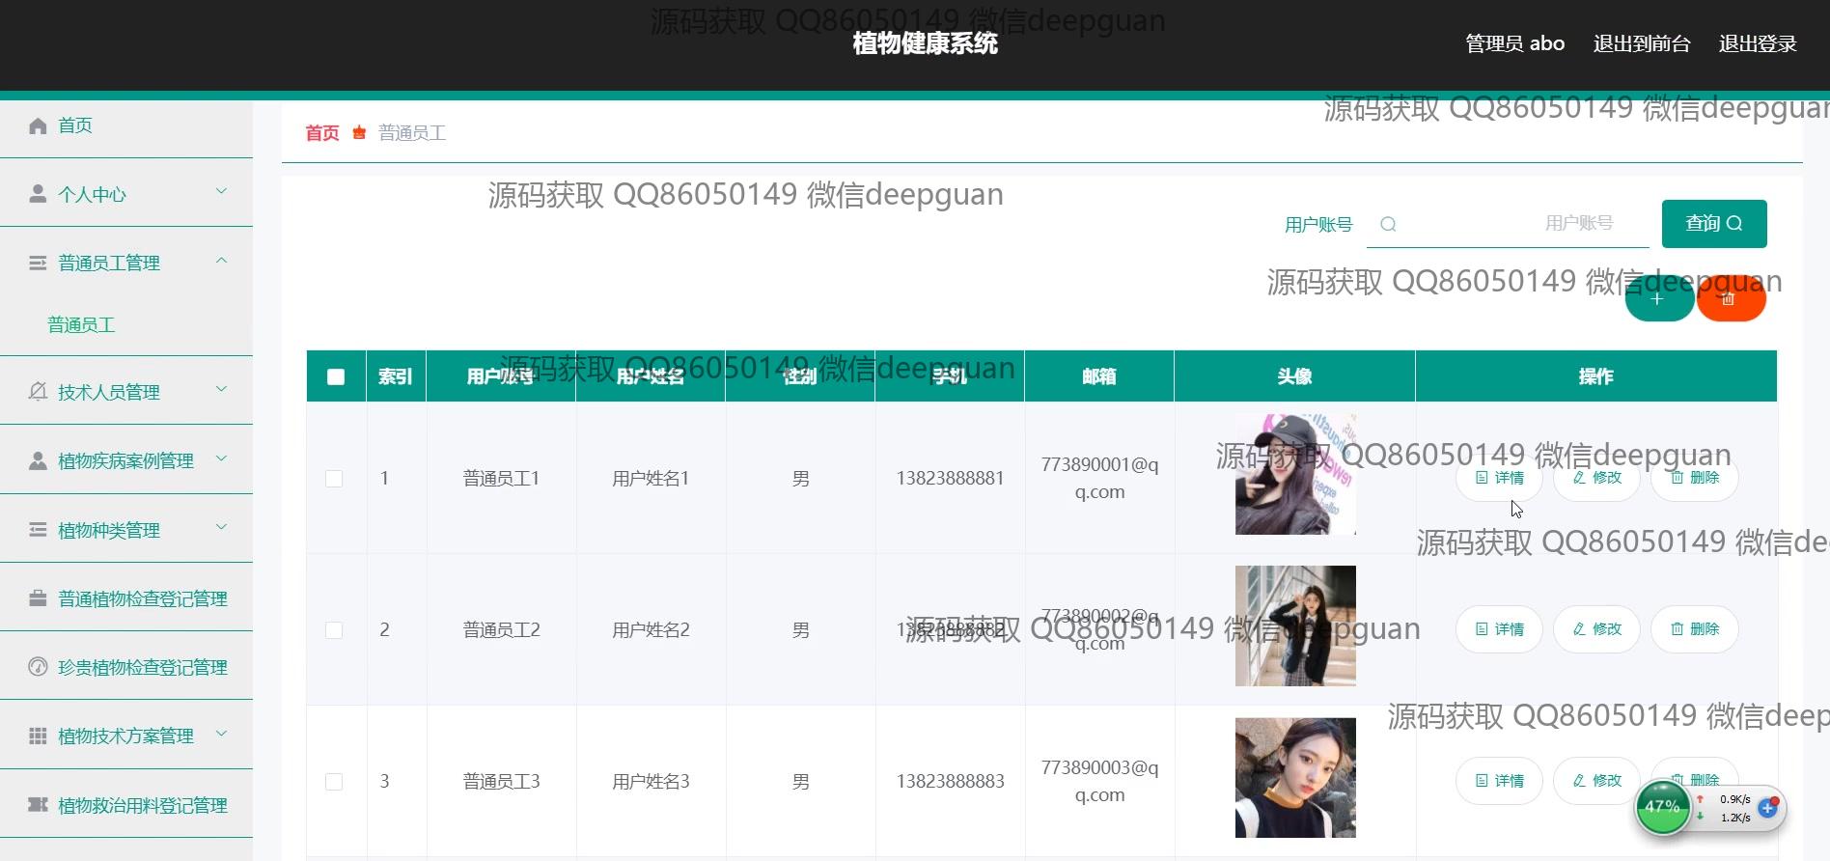Click 退出登录 in header

coord(1758,43)
